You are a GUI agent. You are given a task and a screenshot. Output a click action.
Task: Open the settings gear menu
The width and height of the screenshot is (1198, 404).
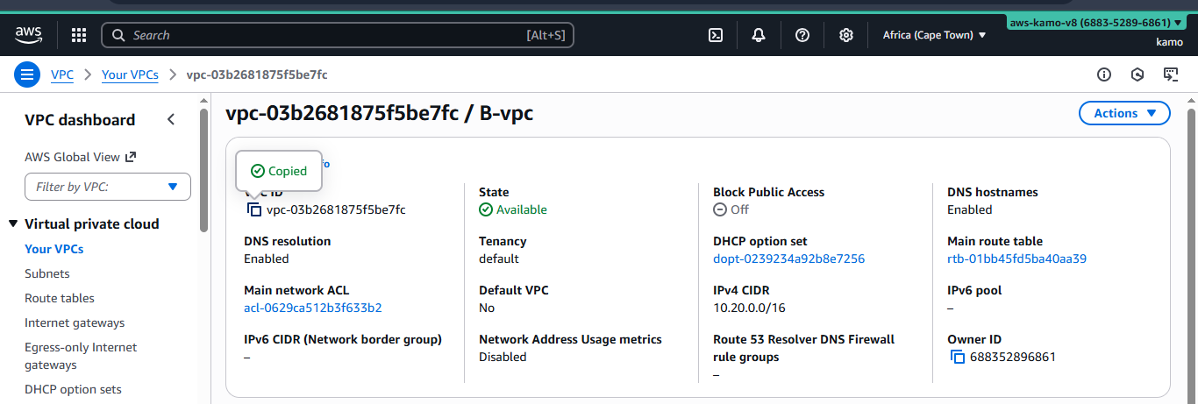tap(846, 35)
